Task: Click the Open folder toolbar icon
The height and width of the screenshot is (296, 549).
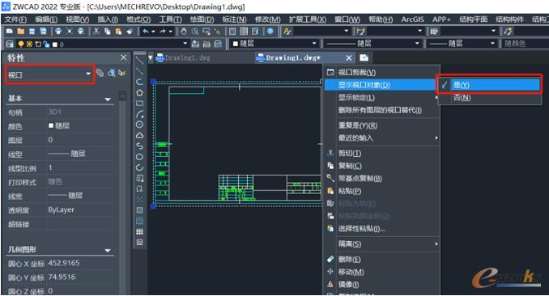Action: click(x=21, y=32)
